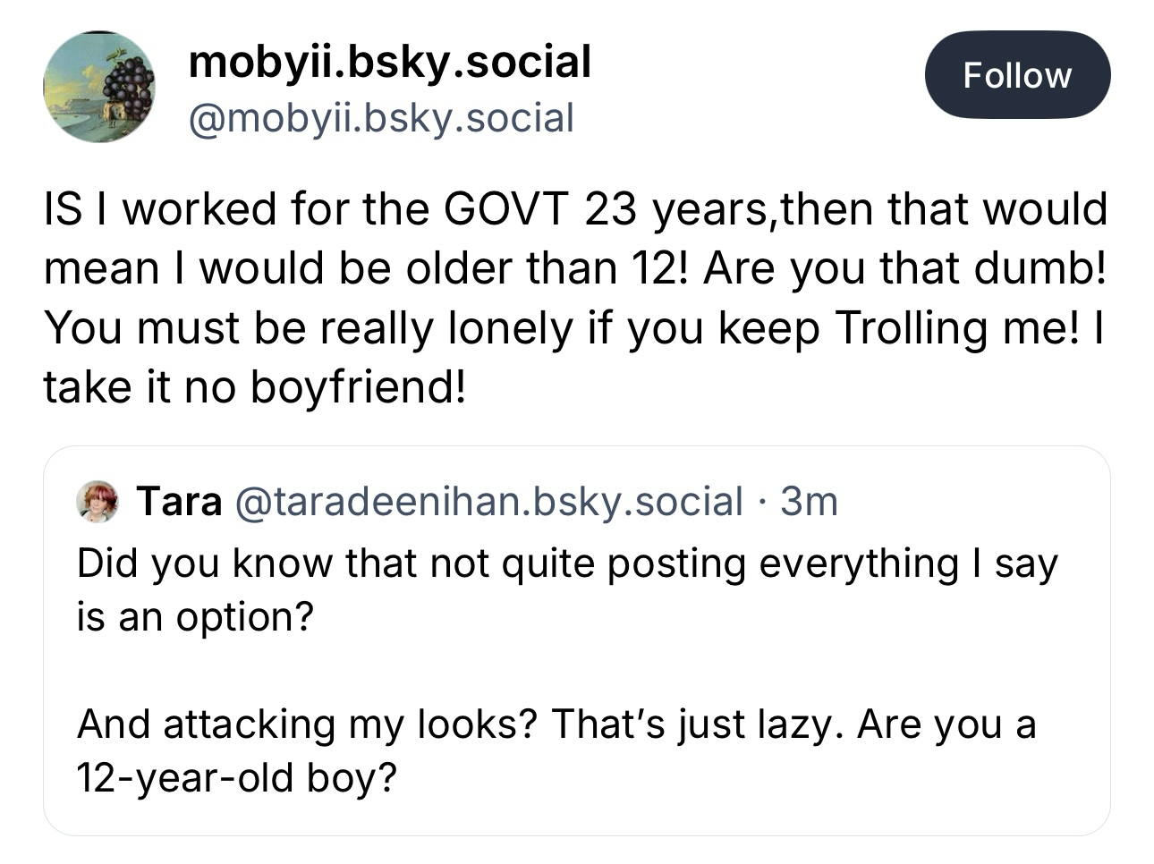Screen dimensions: 1154x864
Task: Click '12-year-old boy?' in the quoted post
Action: coord(236,777)
